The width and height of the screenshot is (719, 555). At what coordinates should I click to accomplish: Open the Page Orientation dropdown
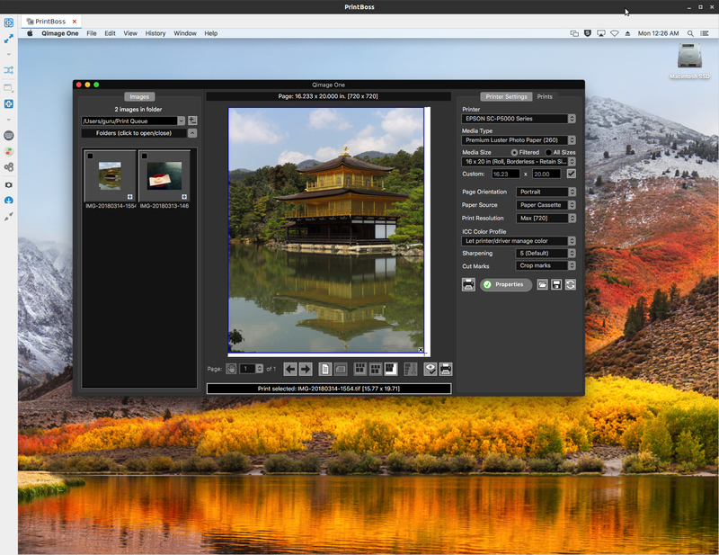[546, 192]
